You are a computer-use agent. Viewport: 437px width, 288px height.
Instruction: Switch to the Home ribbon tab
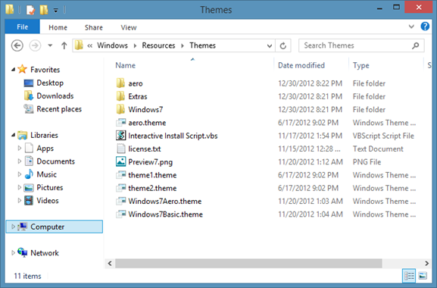[x=58, y=27]
